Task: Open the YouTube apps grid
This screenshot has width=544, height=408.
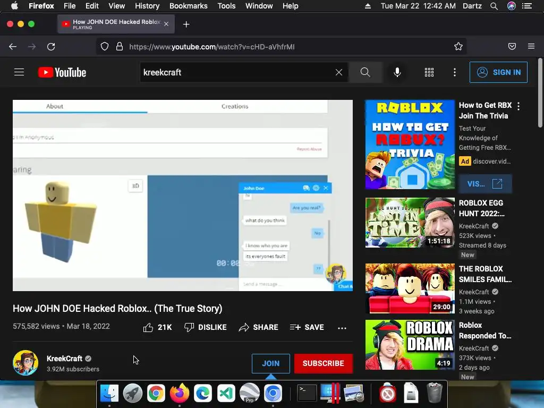Action: [x=429, y=72]
